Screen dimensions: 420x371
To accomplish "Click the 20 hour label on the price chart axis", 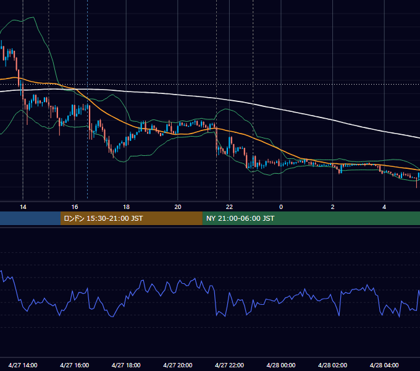I will click(x=178, y=207).
